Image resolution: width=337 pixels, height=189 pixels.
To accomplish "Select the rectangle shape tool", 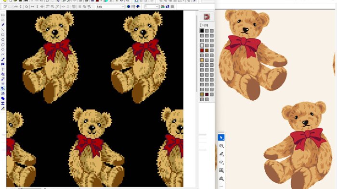I will click(x=3, y=35).
